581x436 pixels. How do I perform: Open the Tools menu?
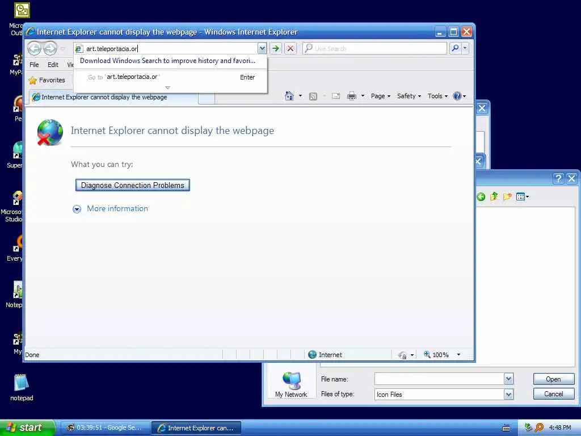[437, 96]
